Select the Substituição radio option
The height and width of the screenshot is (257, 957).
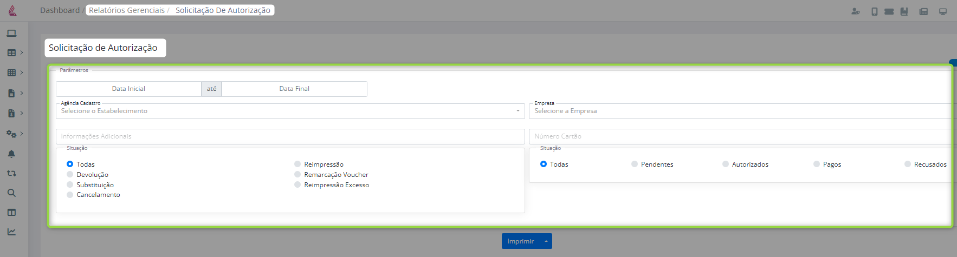tap(70, 184)
